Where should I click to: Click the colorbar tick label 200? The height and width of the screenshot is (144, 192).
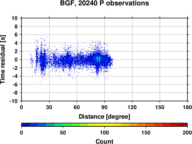pos(187,132)
